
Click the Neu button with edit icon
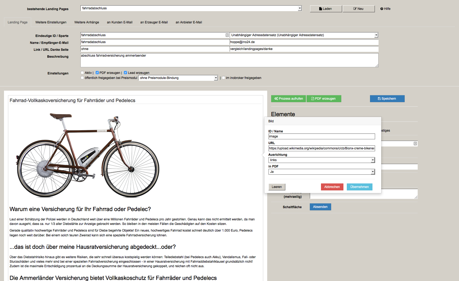click(x=358, y=9)
